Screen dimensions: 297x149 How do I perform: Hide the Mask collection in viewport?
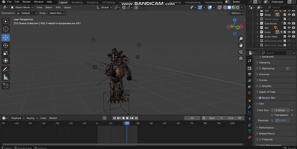tap(289, 15)
